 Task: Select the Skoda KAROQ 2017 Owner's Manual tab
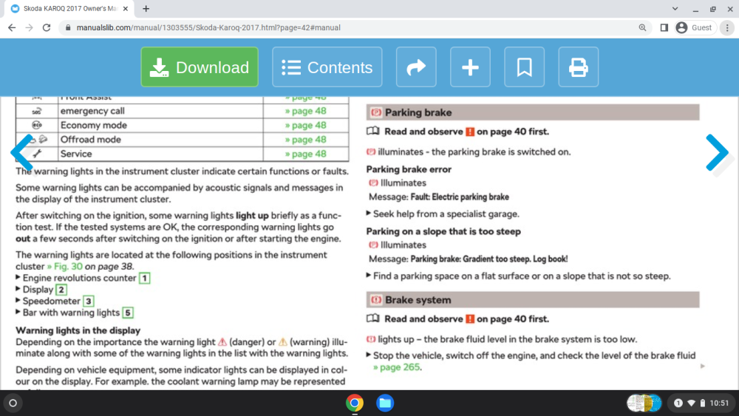click(68, 8)
